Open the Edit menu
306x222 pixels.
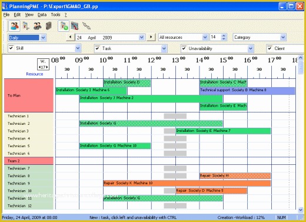pos(17,15)
